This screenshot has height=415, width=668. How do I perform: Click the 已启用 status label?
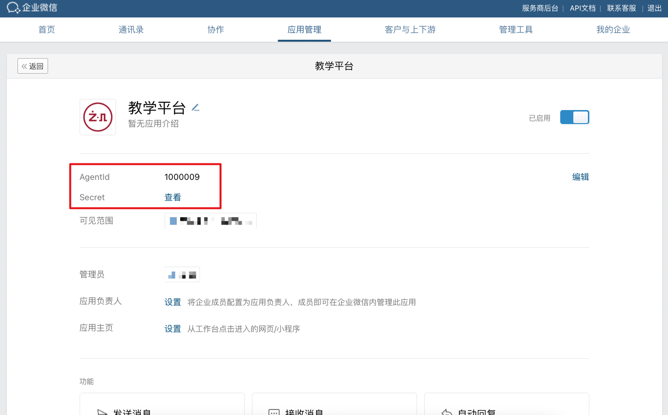pyautogui.click(x=539, y=118)
